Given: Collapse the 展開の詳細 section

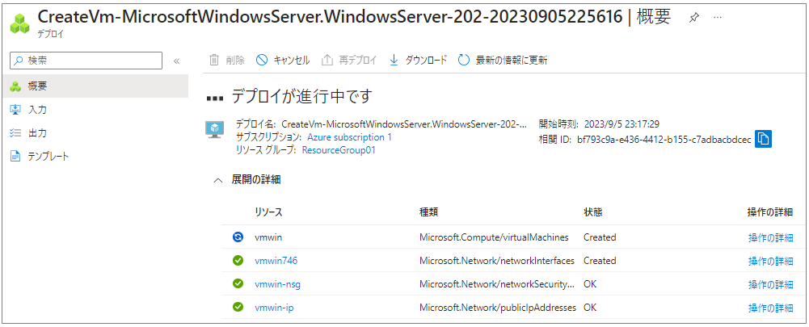Looking at the screenshot, I should (x=219, y=180).
